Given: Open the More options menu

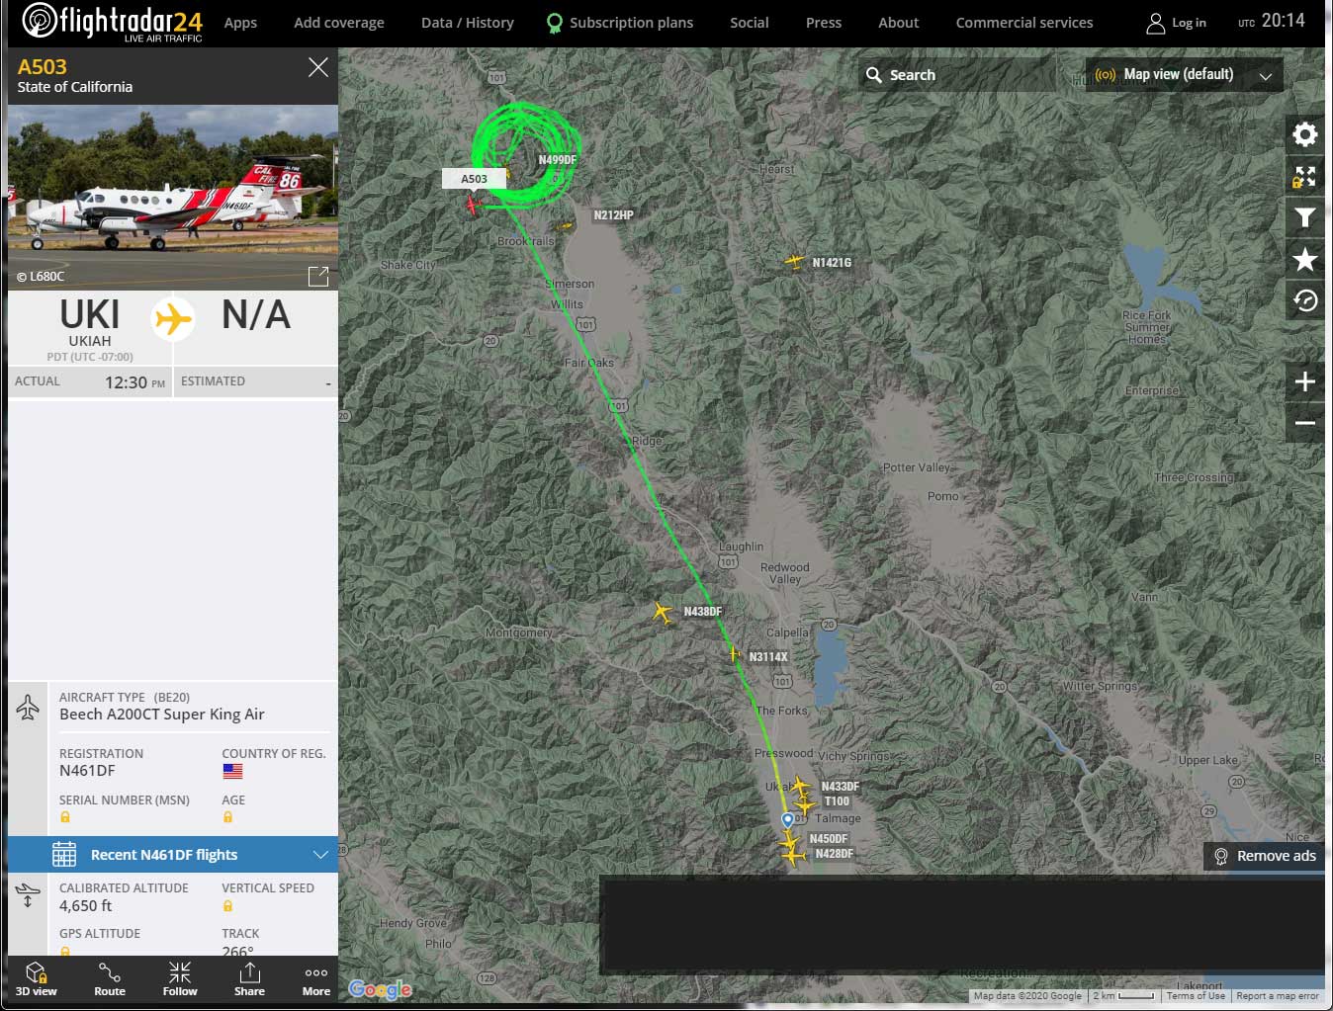Looking at the screenshot, I should pos(316,978).
